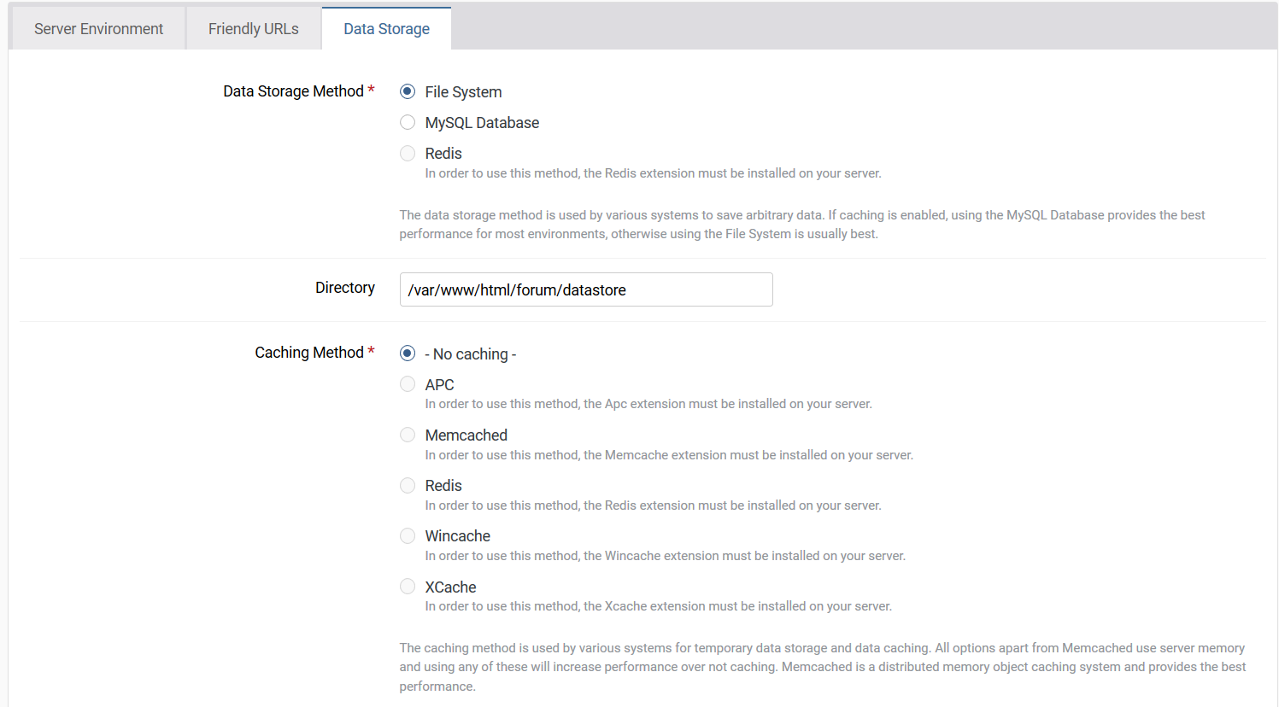Click the Wincache extension requirement note

click(x=666, y=556)
